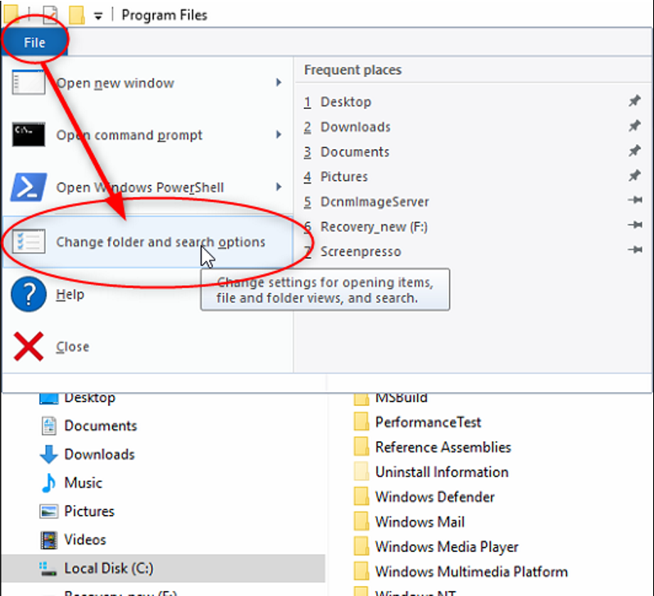Click the red X Close icon

point(29,347)
